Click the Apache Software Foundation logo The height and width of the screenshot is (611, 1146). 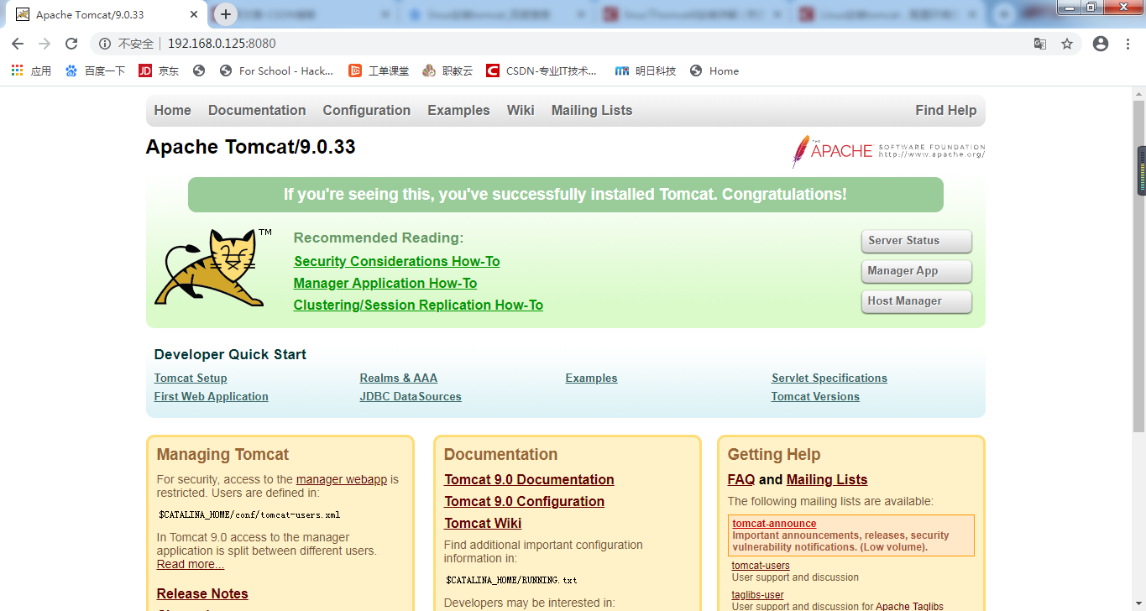point(888,151)
